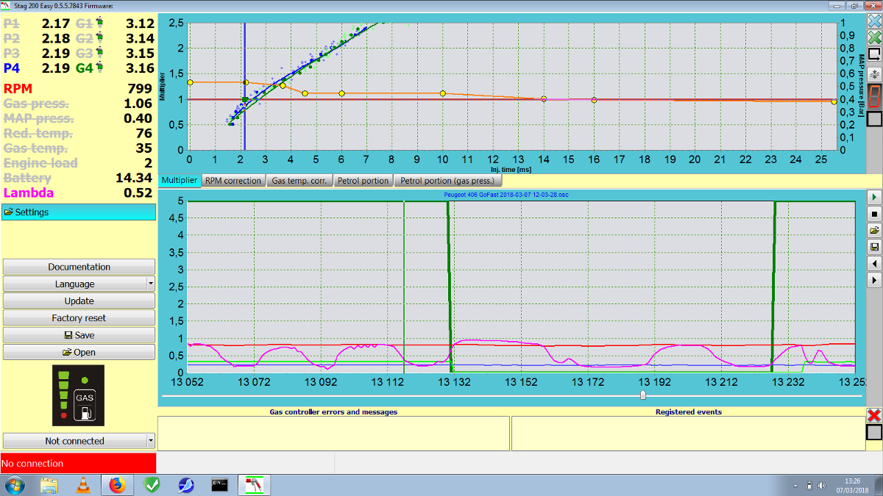Click the G4 gas injector icon
The width and height of the screenshot is (883, 496).
click(x=99, y=68)
